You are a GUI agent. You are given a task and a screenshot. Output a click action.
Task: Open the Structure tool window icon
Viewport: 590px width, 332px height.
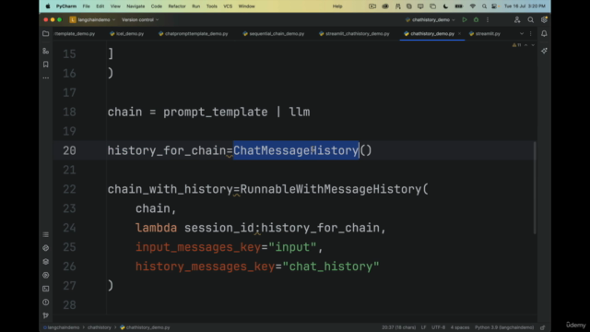point(45,51)
